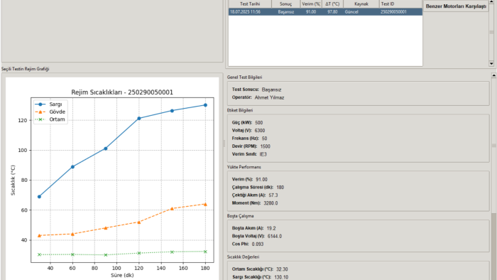Click chart title Rejim Sıcaklıkları - 250290050001

[x=122, y=92]
